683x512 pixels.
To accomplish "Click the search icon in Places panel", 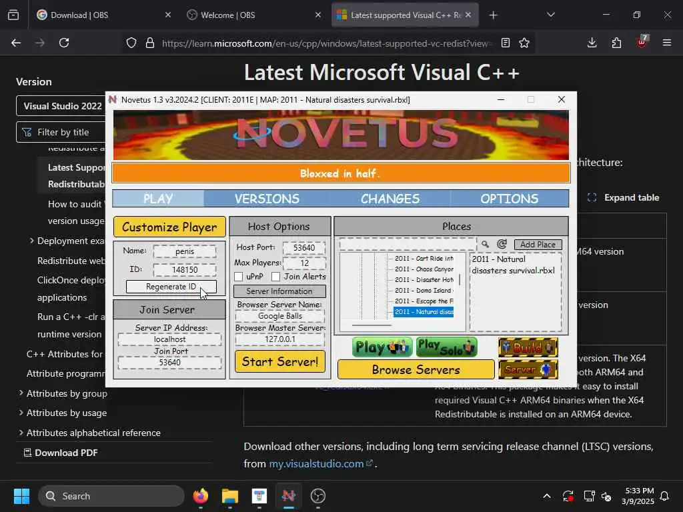I will (485, 244).
